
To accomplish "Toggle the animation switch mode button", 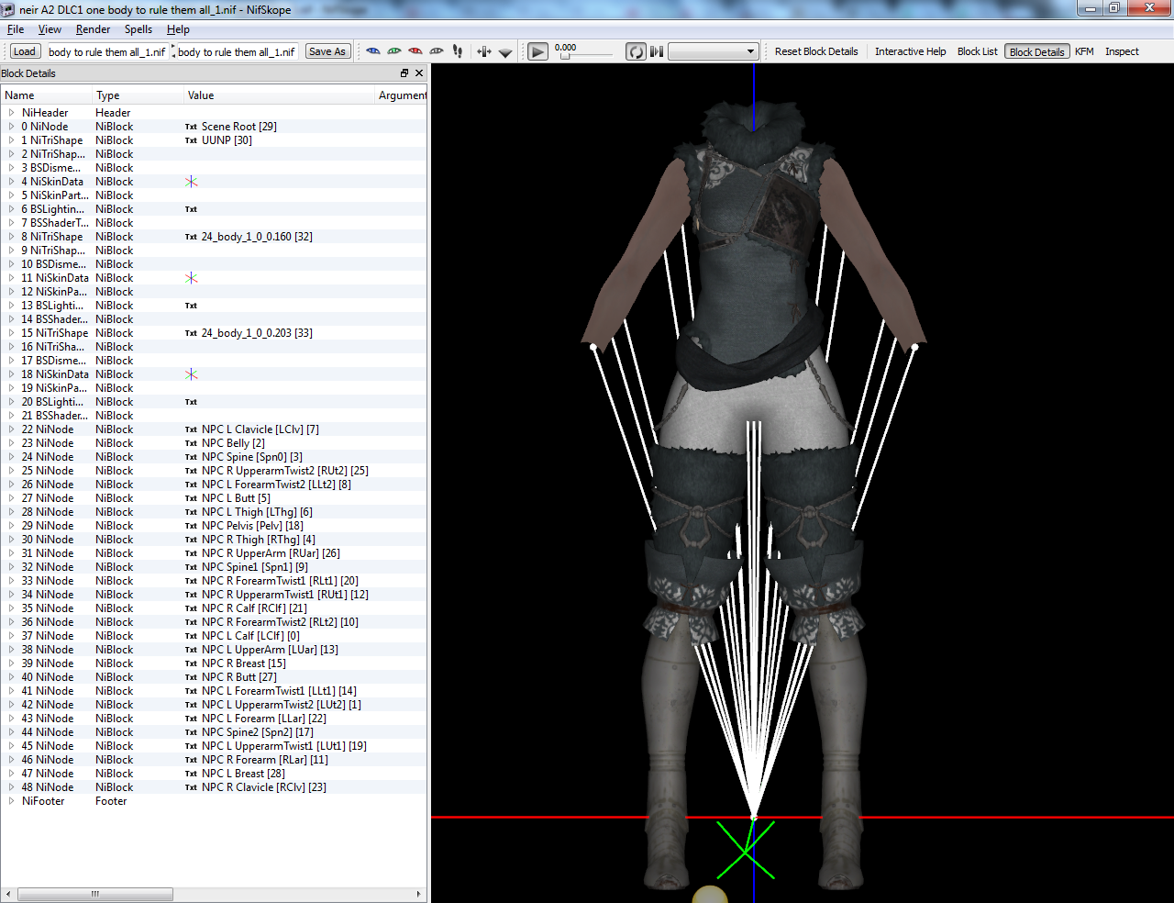I will 657,51.
